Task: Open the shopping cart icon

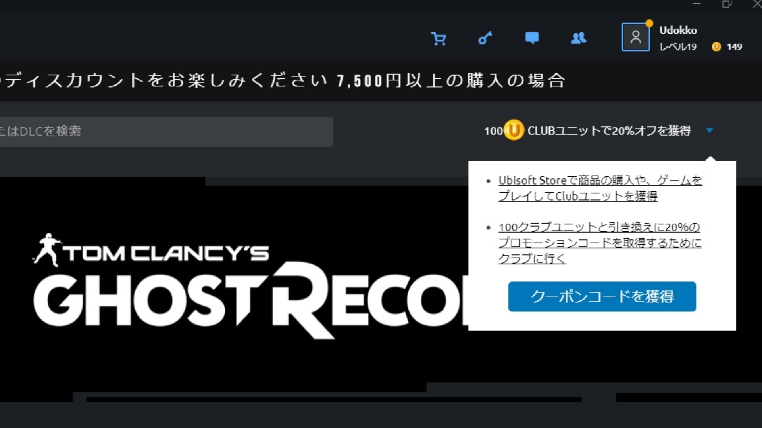Action: (439, 38)
